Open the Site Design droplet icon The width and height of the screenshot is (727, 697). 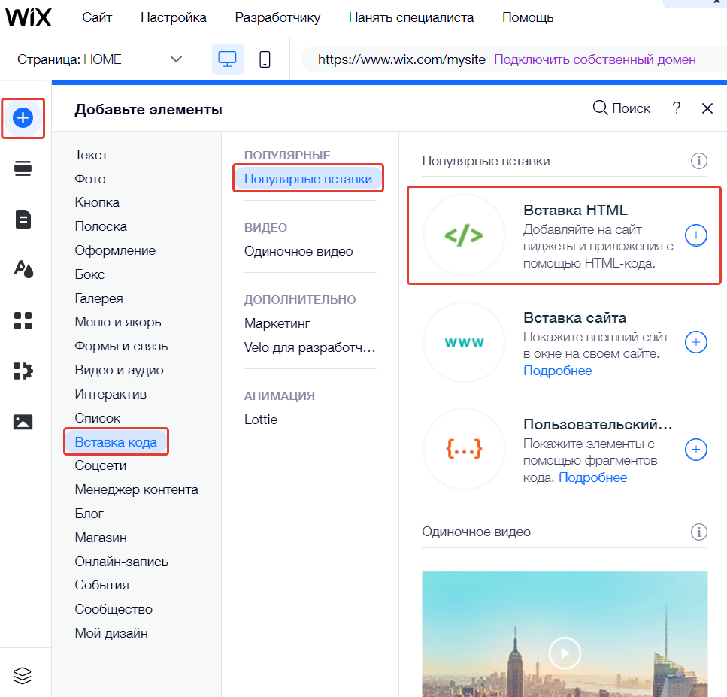[23, 269]
